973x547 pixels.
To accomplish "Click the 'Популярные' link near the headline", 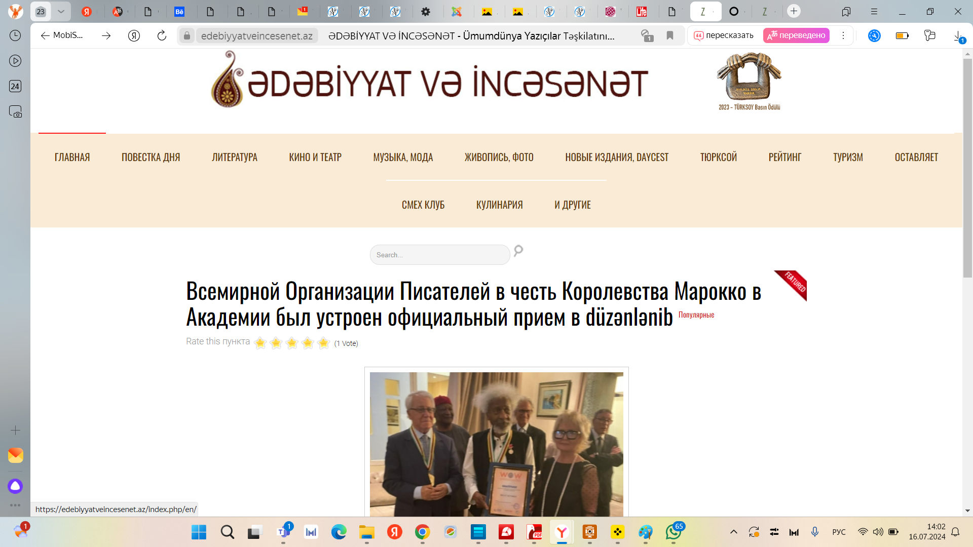I will click(x=696, y=315).
